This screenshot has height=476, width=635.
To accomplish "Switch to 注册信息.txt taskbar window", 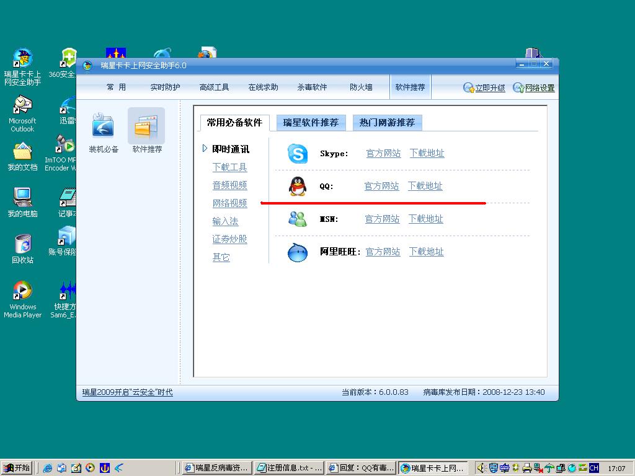I will [289, 468].
